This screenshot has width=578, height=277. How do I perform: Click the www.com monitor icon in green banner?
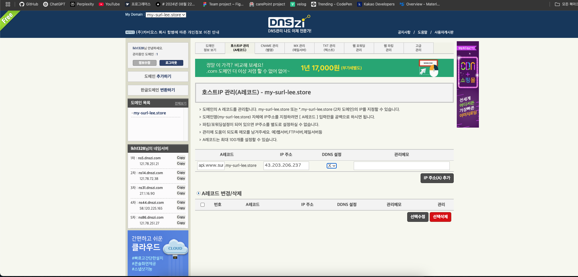(x=428, y=68)
